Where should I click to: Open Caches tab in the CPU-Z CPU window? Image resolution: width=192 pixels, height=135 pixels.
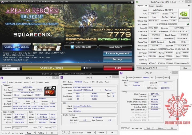pyautogui.click(x=10, y=82)
